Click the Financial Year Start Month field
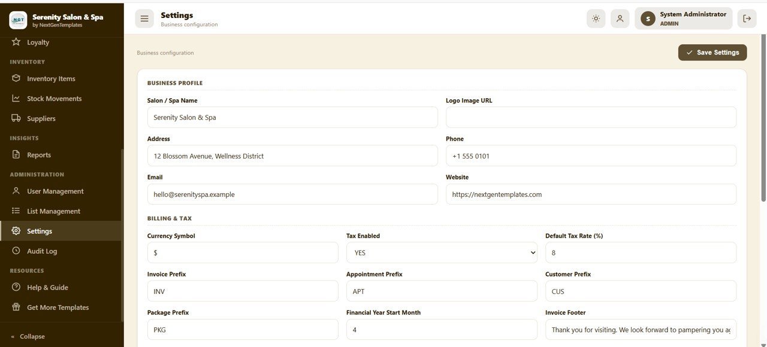Image resolution: width=767 pixels, height=347 pixels. pyautogui.click(x=442, y=329)
